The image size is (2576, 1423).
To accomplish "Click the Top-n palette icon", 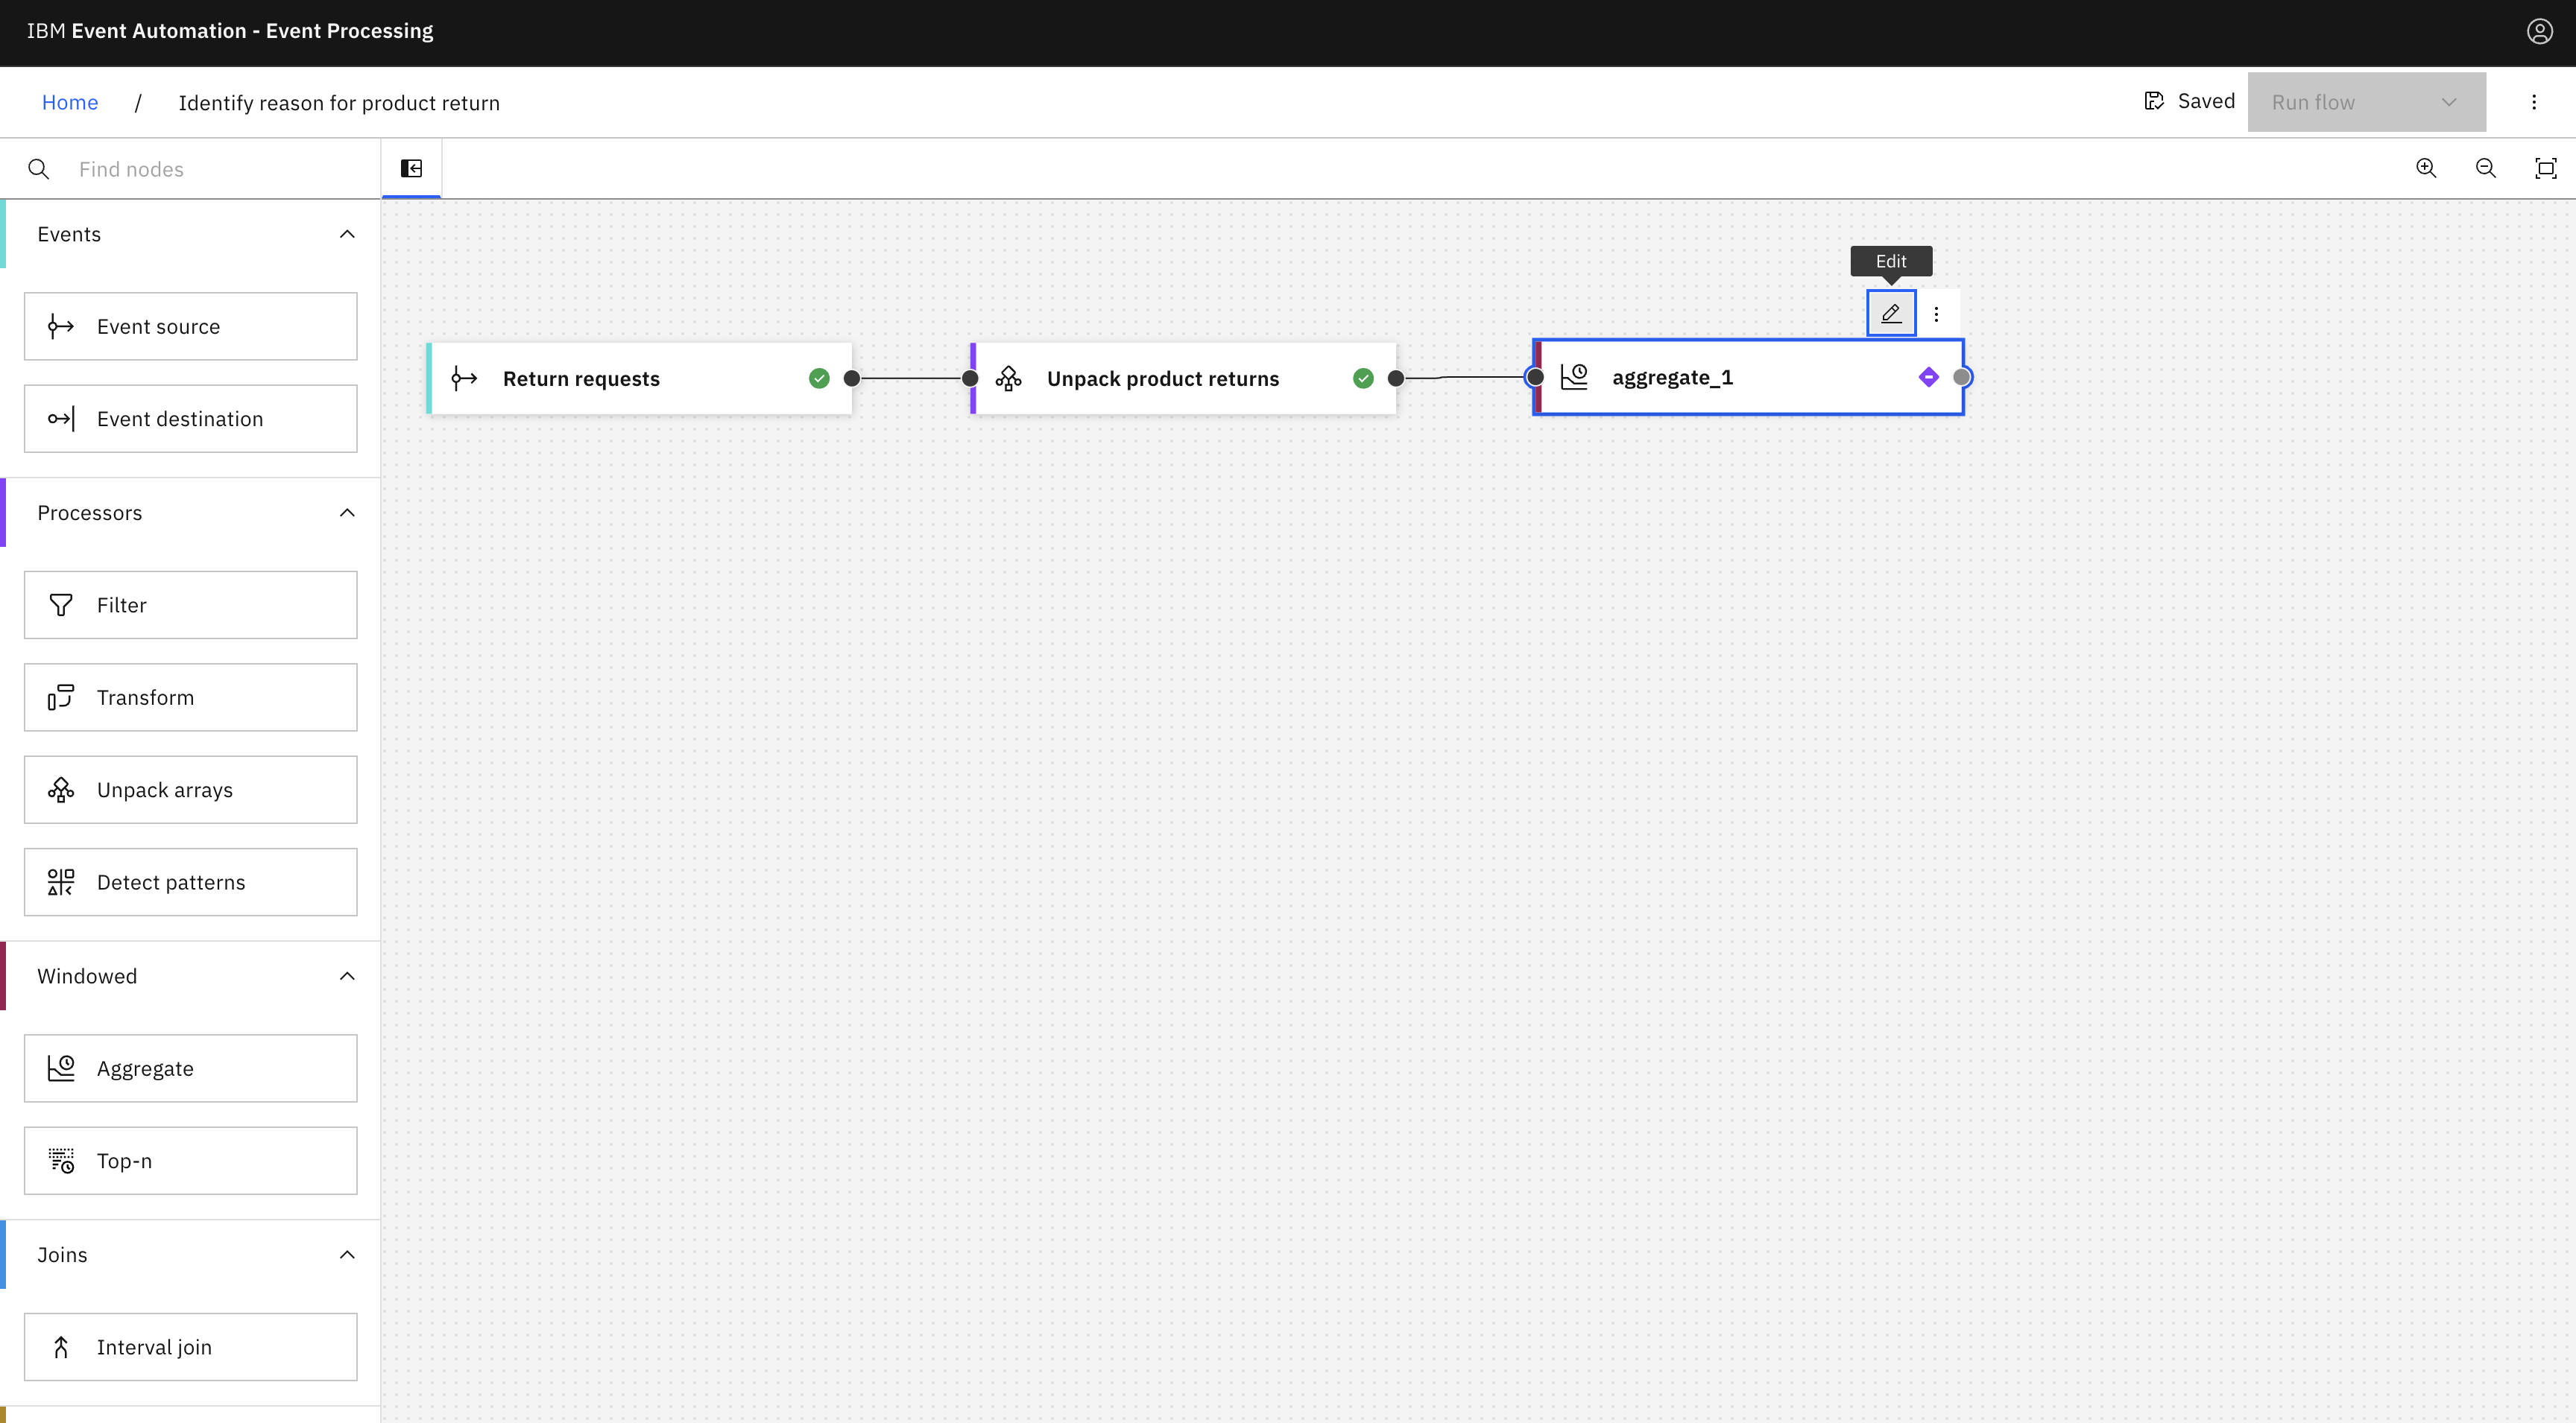I will 61,1161.
